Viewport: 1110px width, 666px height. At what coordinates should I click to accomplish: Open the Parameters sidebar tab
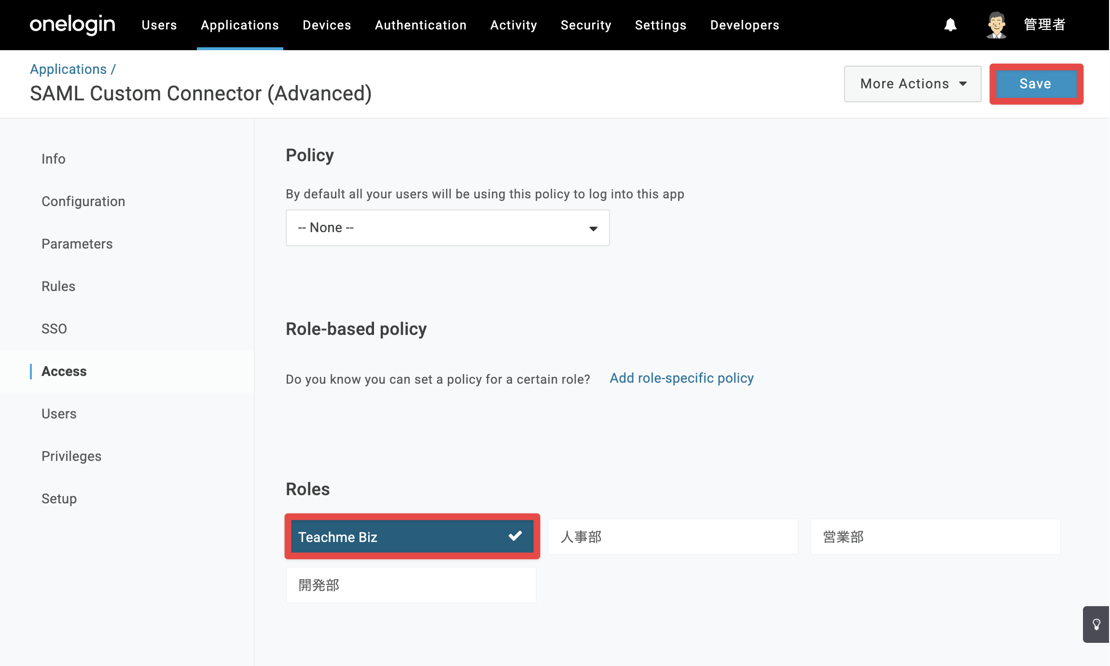(x=77, y=244)
